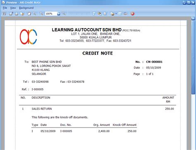Click the '50000 KUALA LUMPUR' header line
The height and width of the screenshot is (150, 196).
[x=96, y=37]
